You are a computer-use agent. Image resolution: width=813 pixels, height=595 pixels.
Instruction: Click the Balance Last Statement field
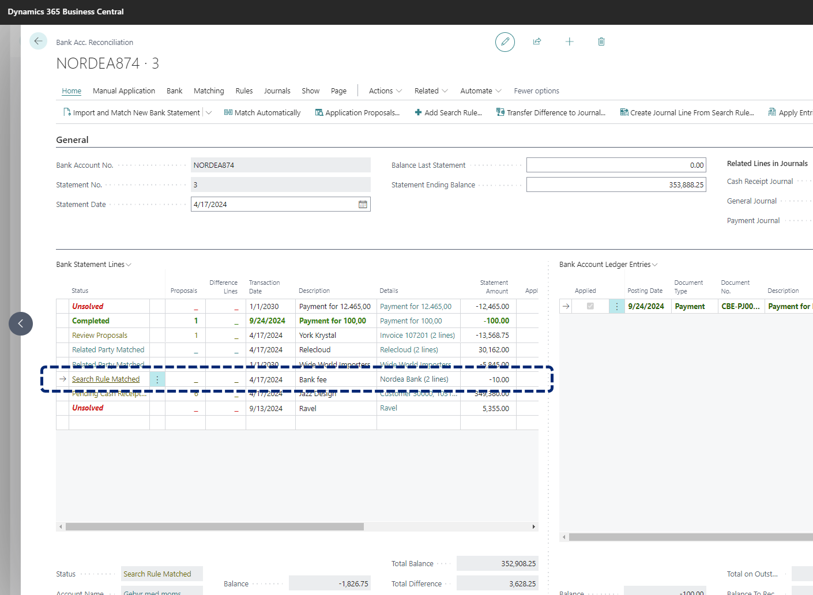click(616, 165)
